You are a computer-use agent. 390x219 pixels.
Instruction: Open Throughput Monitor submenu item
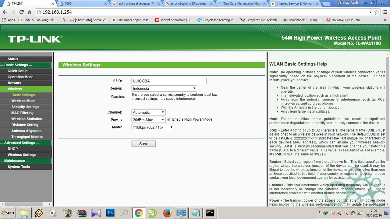click(26, 137)
